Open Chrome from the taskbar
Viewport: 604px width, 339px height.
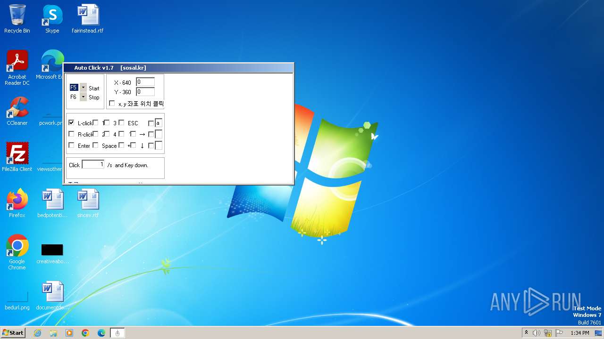(85, 333)
